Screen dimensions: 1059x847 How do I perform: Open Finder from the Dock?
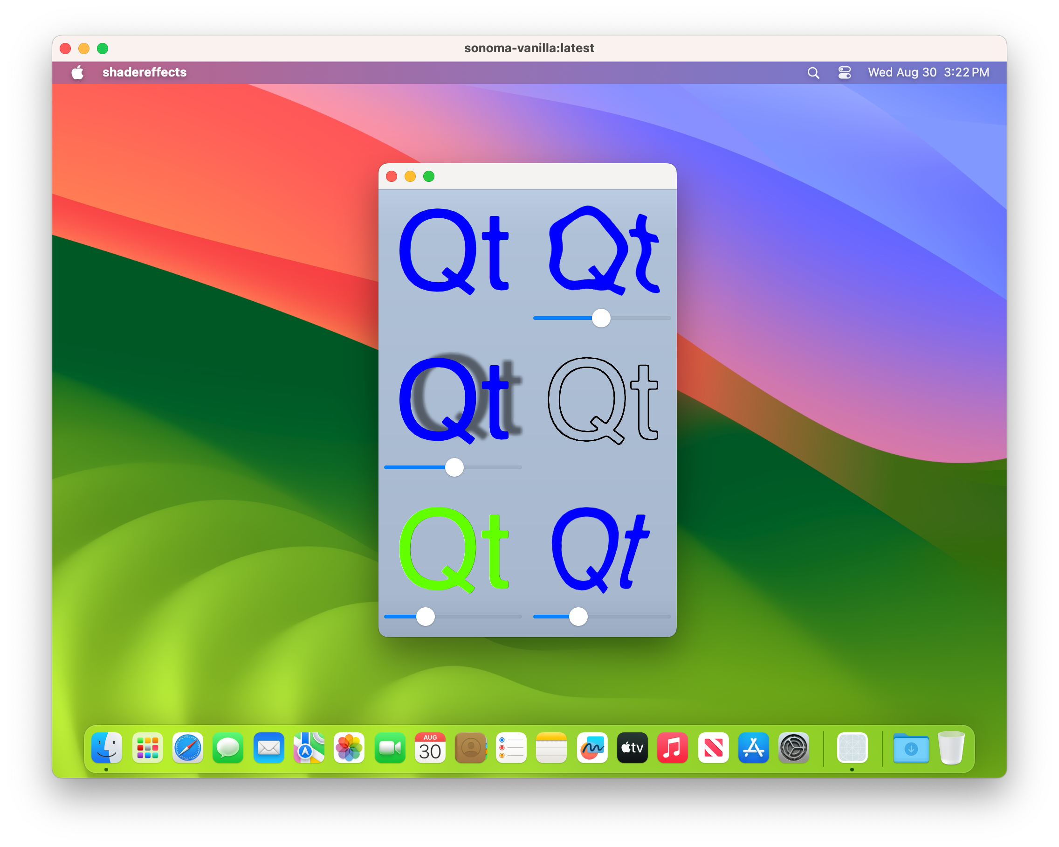[106, 748]
